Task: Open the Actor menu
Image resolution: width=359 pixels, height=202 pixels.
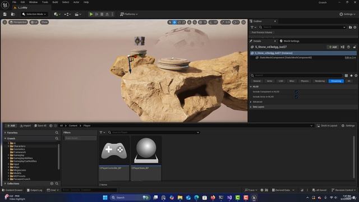Action: (76, 2)
